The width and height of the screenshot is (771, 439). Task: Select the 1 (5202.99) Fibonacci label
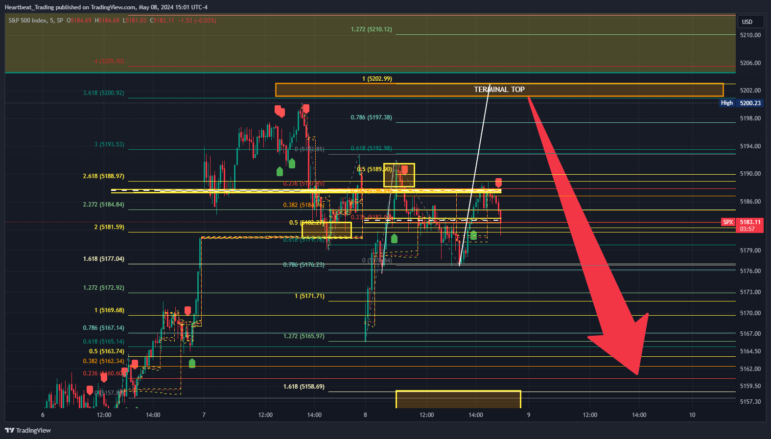coord(377,79)
